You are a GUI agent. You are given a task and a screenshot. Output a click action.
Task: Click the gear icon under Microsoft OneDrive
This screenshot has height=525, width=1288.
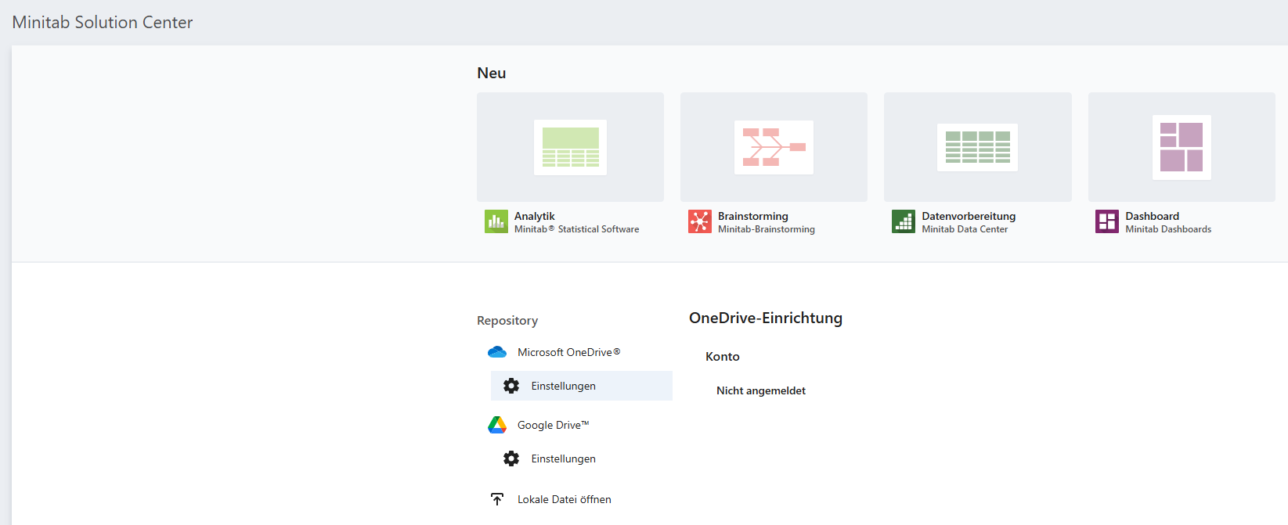point(511,386)
